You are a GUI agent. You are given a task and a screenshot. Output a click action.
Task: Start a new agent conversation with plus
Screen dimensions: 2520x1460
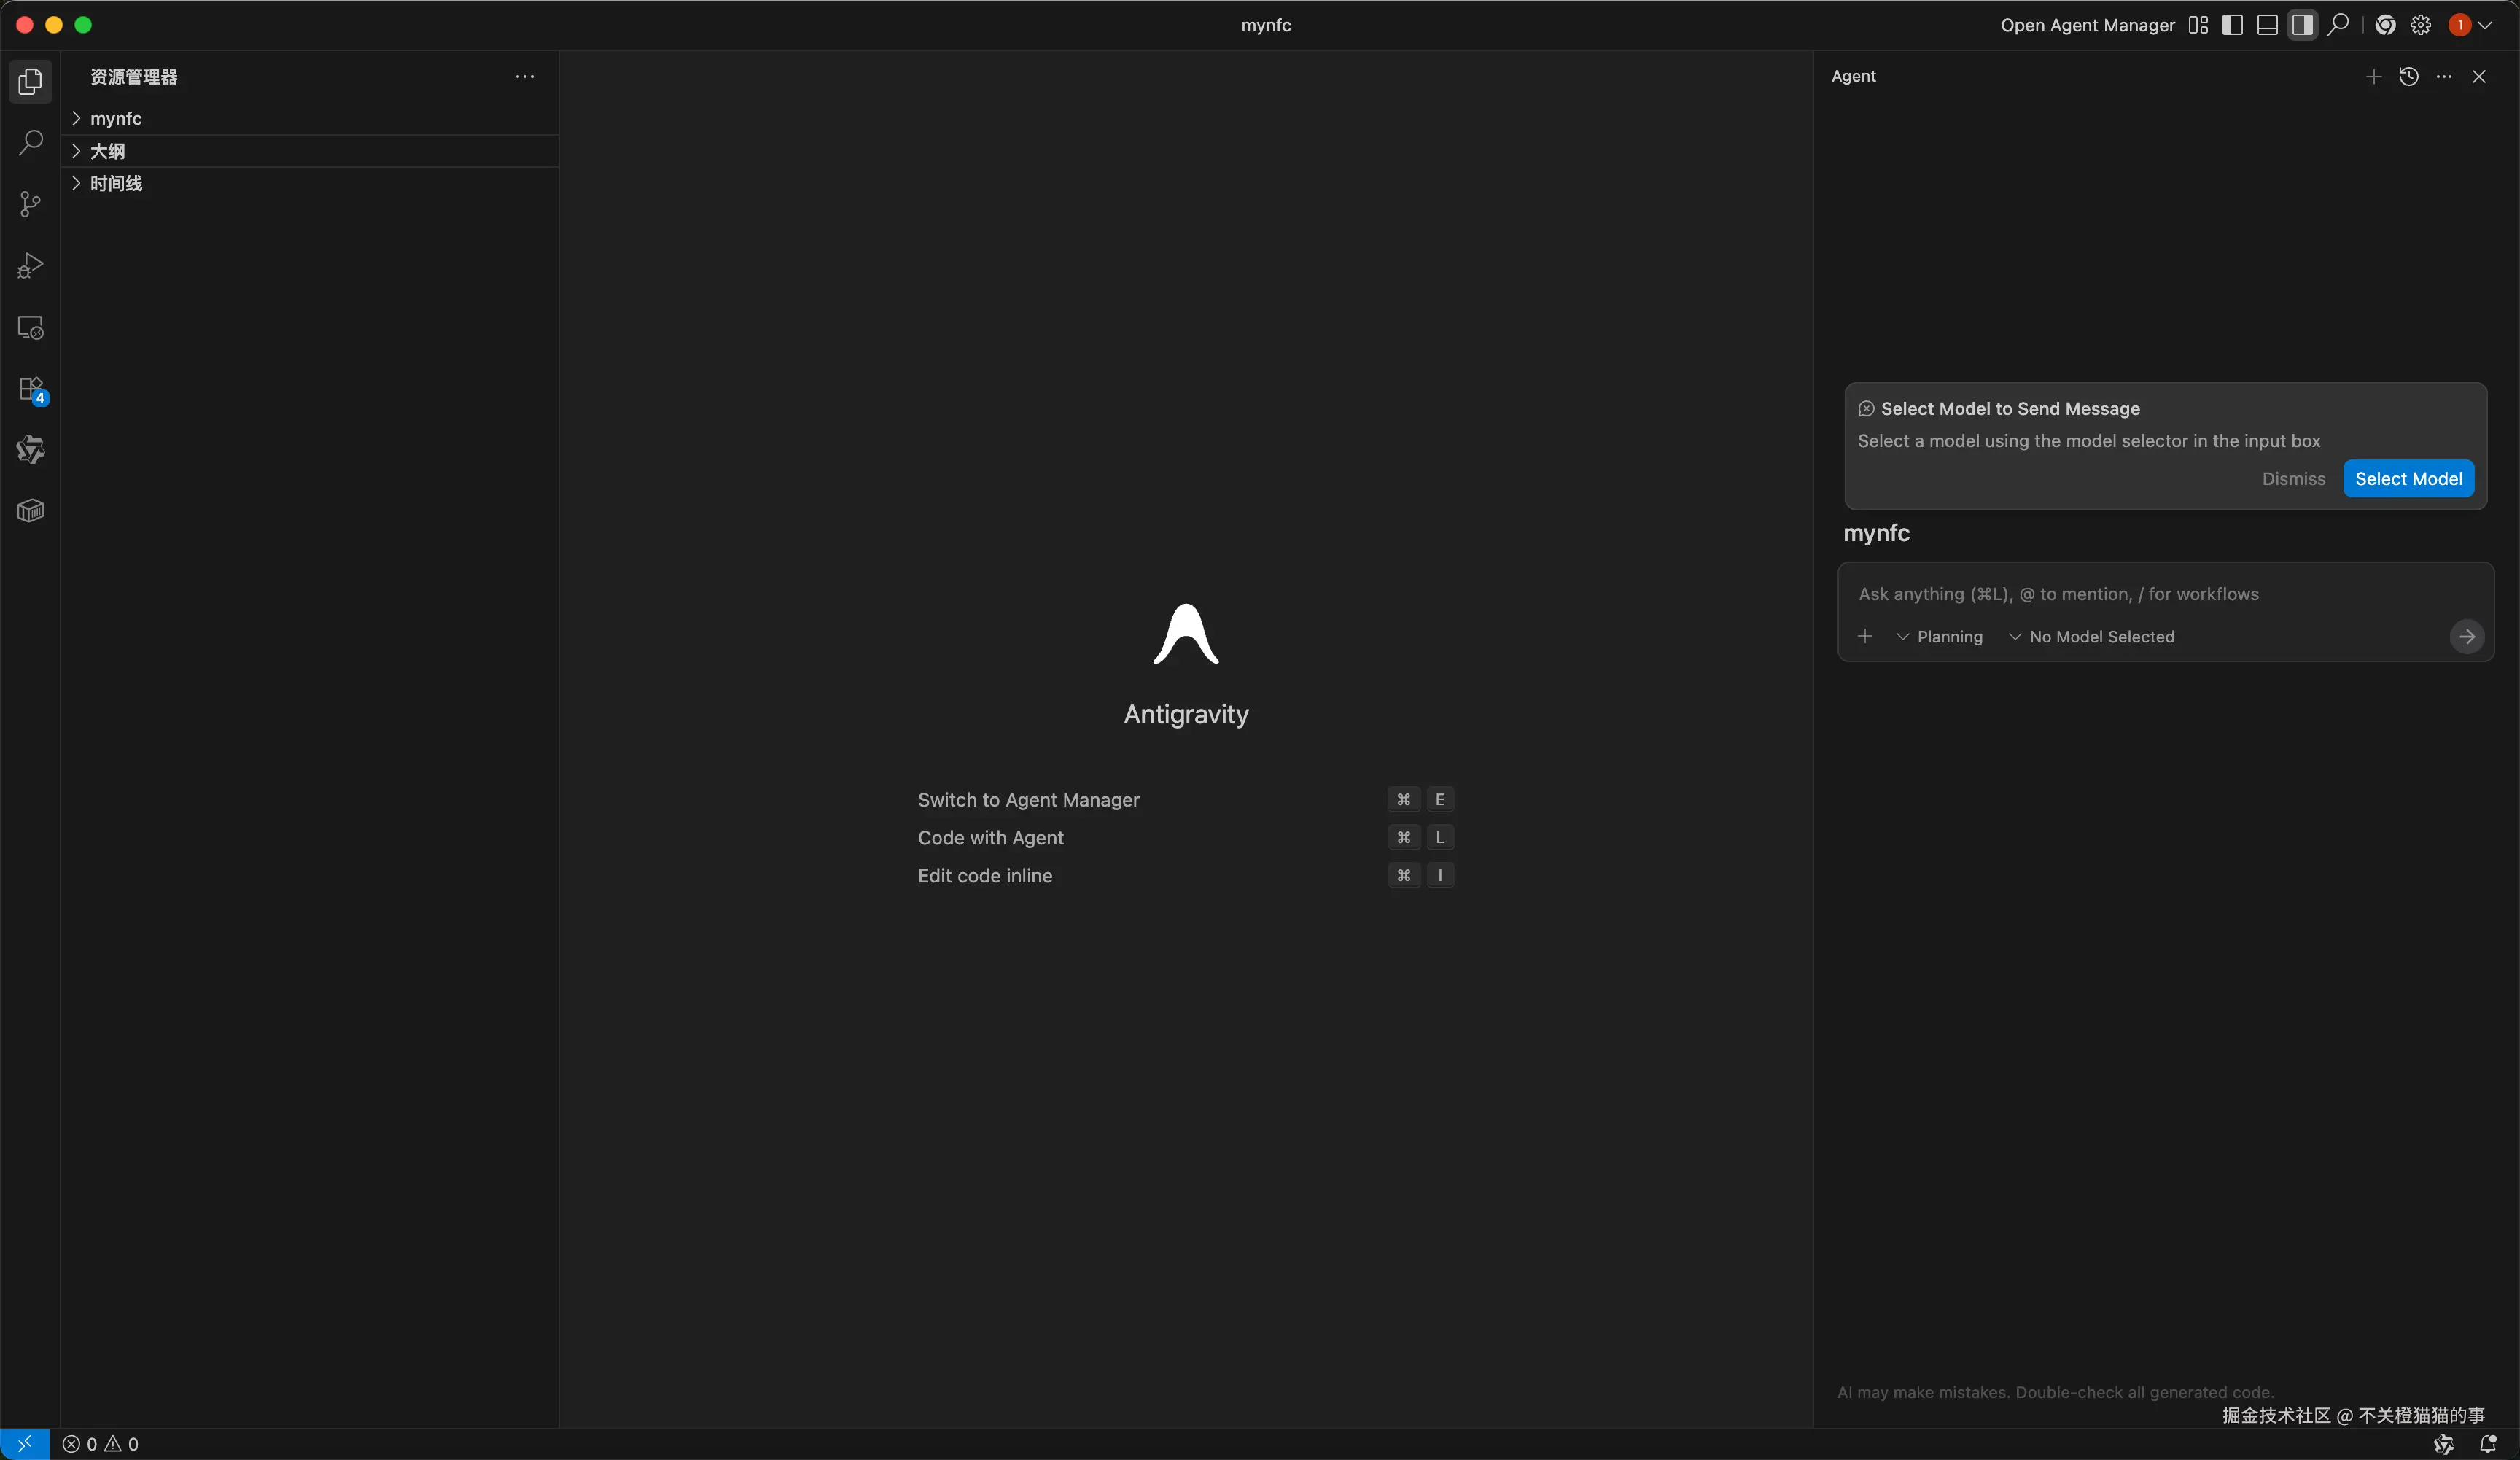(x=2373, y=77)
